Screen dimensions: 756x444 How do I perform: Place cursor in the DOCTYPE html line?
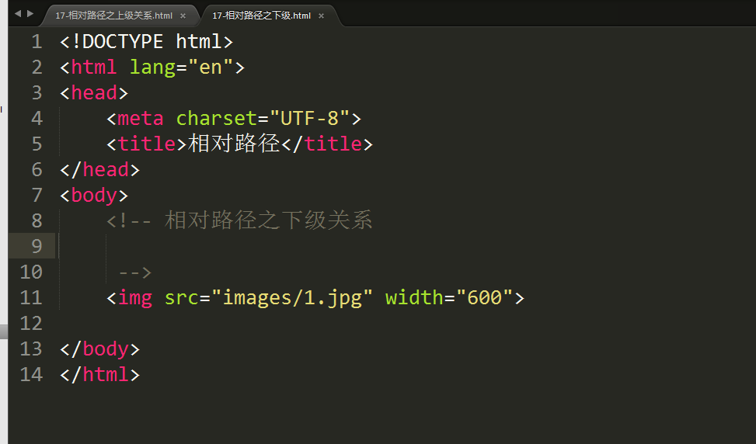click(147, 41)
